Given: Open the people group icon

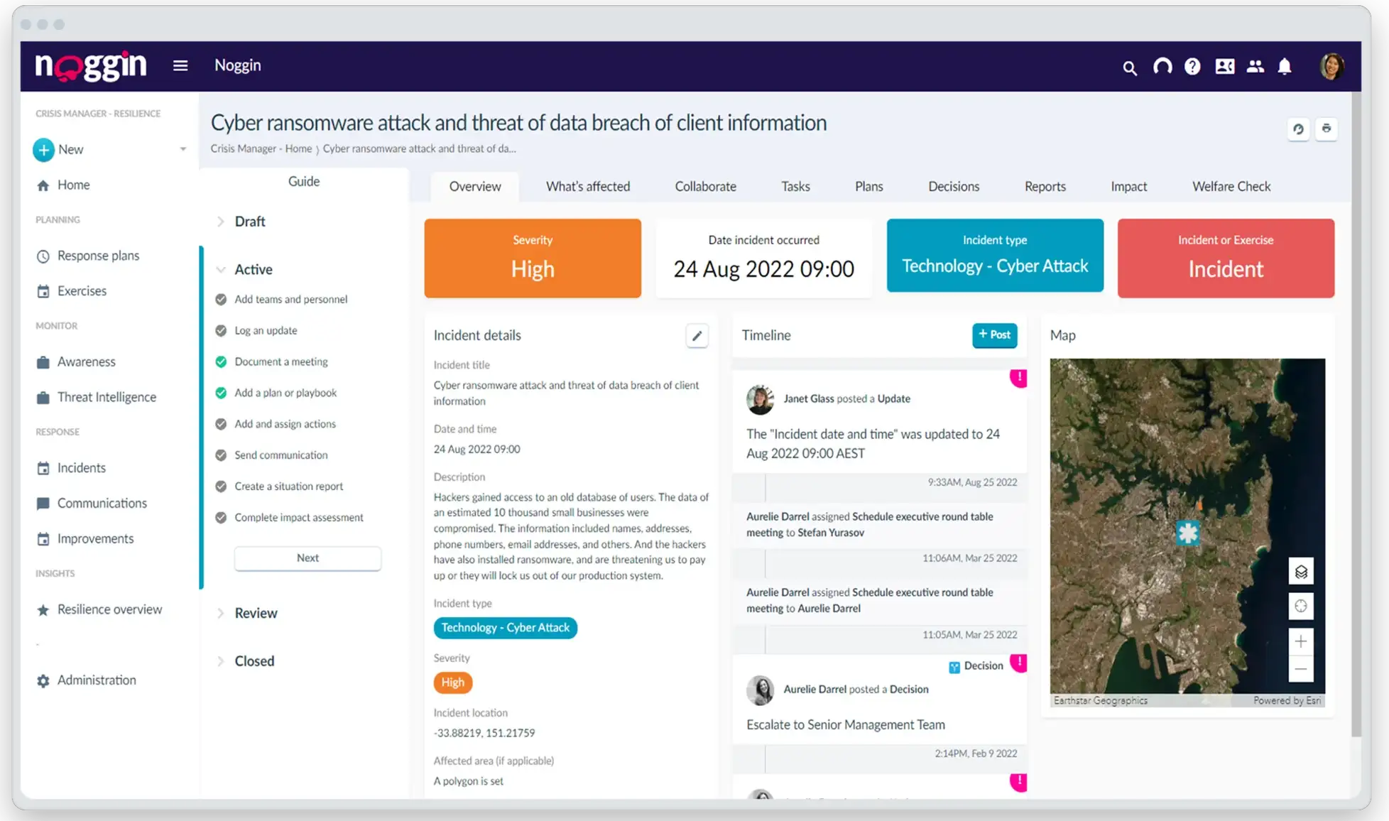Looking at the screenshot, I should click(1255, 66).
